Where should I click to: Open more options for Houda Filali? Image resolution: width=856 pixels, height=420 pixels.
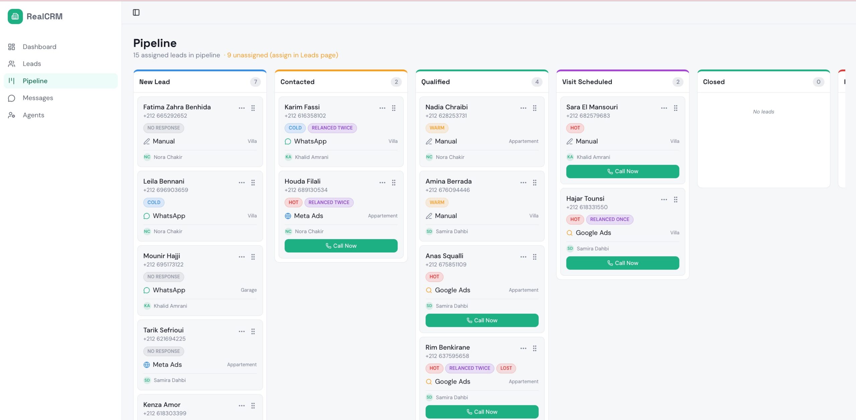point(383,183)
